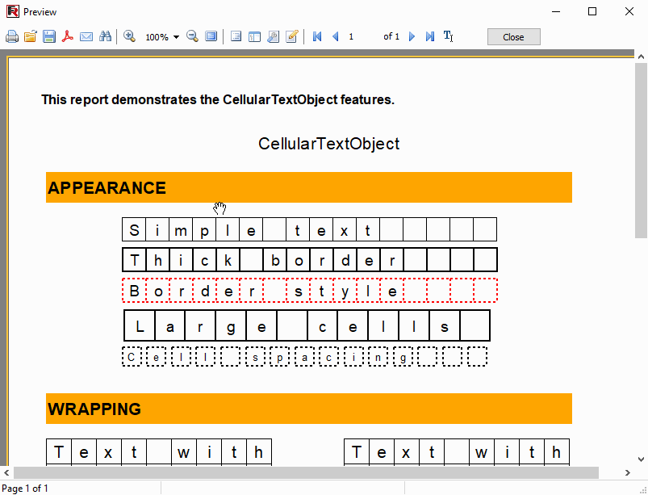Click the 'S' cell in 'Simple text'
This screenshot has width=648, height=495.
(134, 229)
